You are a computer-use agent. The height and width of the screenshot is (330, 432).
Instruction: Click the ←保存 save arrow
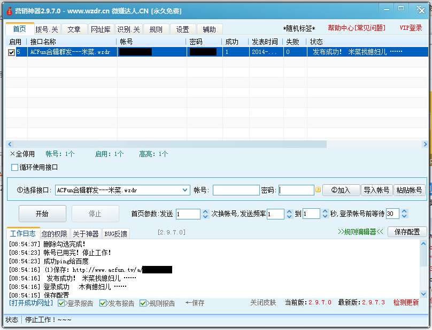195,303
